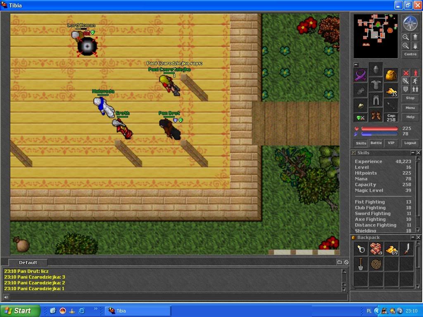Toggle chat volume mode button

click(x=6, y=297)
